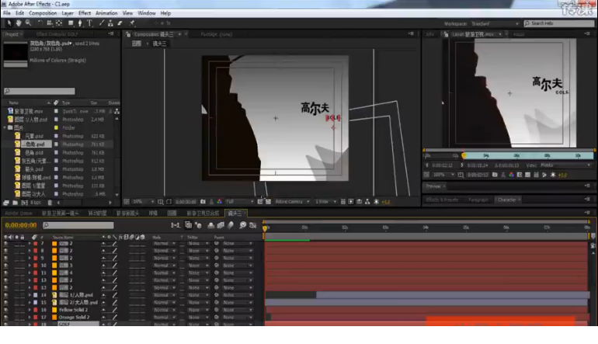This screenshot has height=344, width=598.
Task: Select the Rotation tool
Action: (40, 23)
